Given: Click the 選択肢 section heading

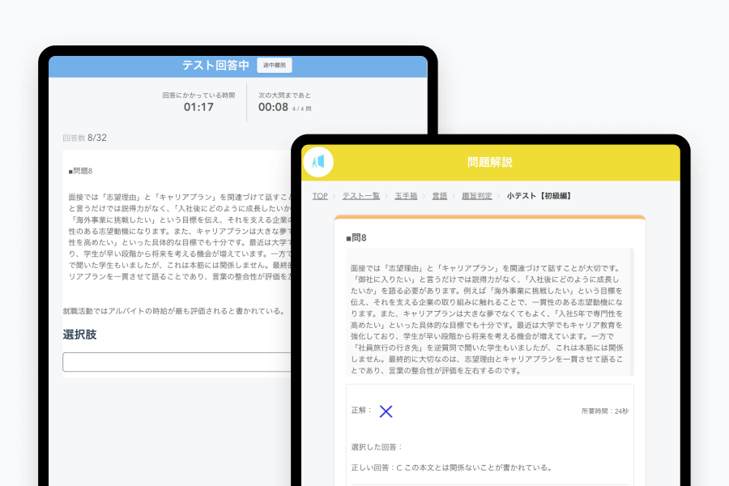Looking at the screenshot, I should click(x=79, y=335).
